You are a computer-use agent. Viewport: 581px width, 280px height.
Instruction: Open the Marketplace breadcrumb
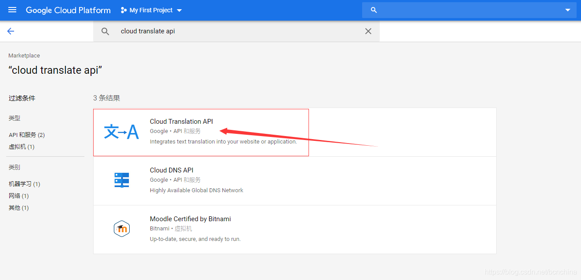(24, 56)
